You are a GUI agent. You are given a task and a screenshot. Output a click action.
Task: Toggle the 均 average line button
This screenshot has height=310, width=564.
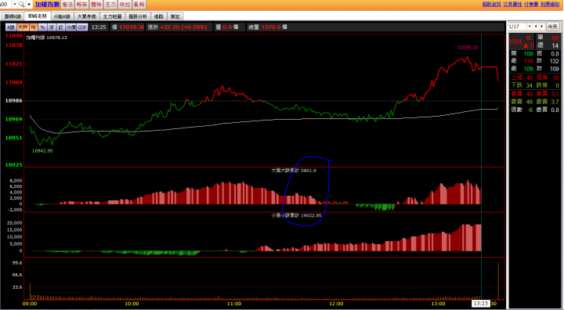coord(34,27)
